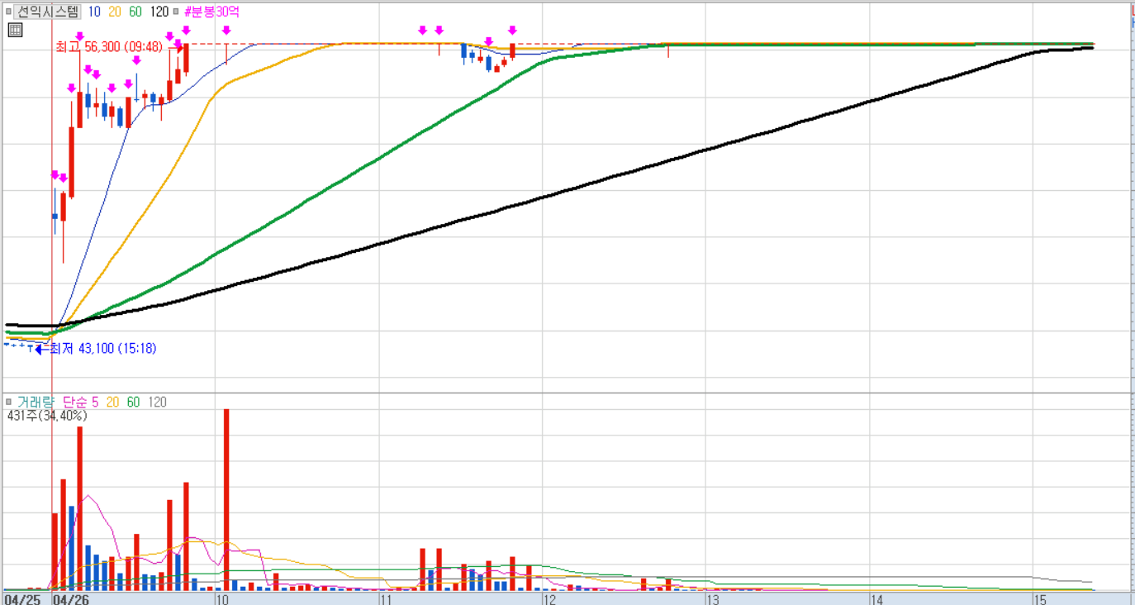
Task: Toggle the square marker before #분봉30억
Action: coord(176,12)
